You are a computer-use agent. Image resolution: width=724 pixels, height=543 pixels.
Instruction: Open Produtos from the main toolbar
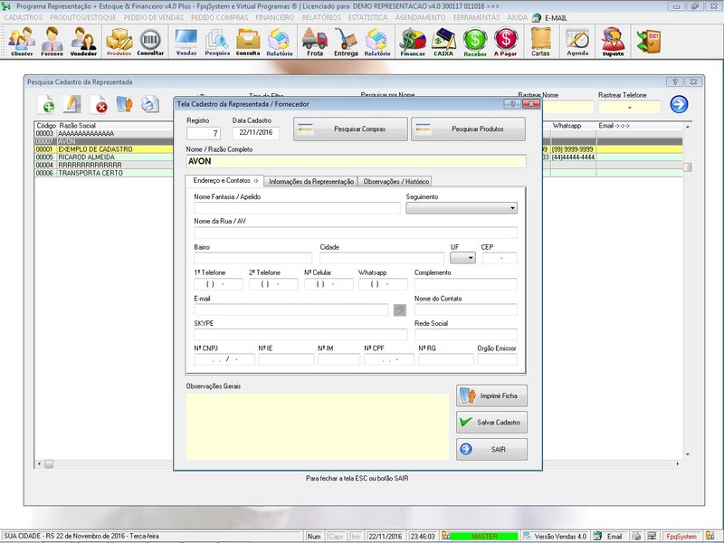(x=119, y=42)
